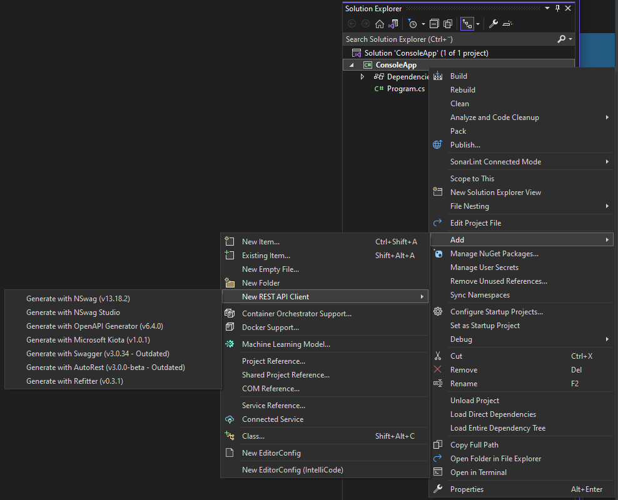Choose Docker Support...
Viewport: 618px width, 500px height.
point(325,327)
